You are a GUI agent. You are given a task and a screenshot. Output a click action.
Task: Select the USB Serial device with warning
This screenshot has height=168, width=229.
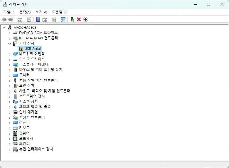tap(30, 48)
